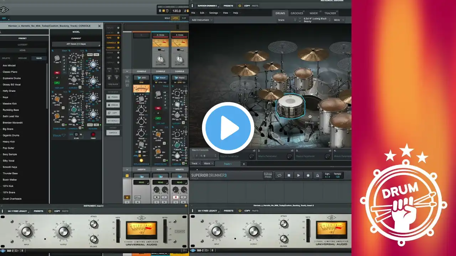The height and width of the screenshot is (256, 456).
Task: Adjust Input knob on left UA 1176SE plugin
Action: pyautogui.click(x=27, y=231)
